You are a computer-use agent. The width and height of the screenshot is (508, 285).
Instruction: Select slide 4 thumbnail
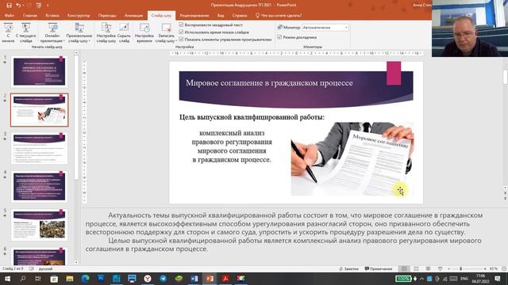(39, 187)
